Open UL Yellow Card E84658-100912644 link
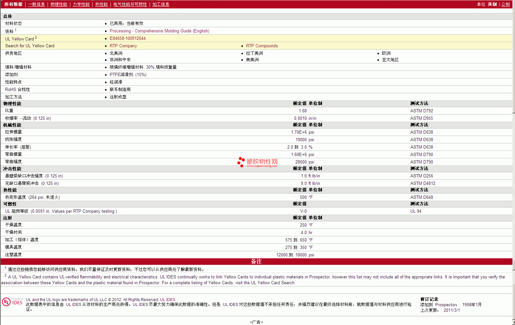The width and height of the screenshot is (515, 325). click(x=128, y=38)
